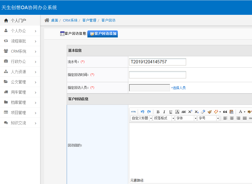
Task: Open the 段落格式 paragraph format dropdown
Action: (x=164, y=118)
